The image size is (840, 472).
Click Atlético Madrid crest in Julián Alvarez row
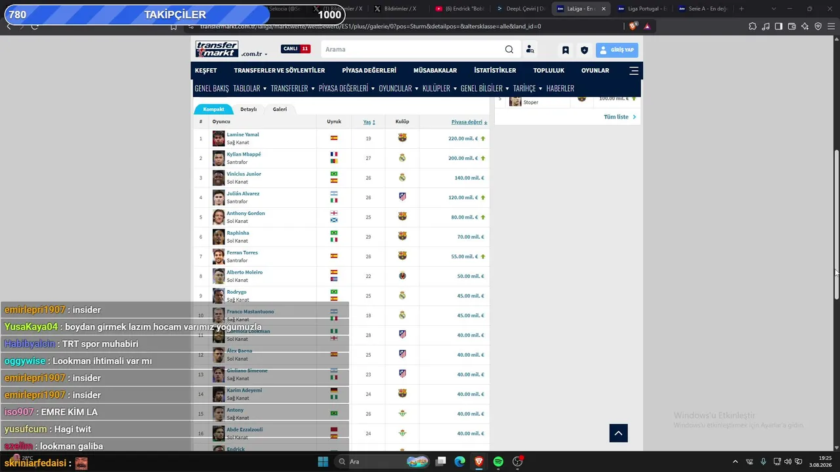click(x=402, y=197)
